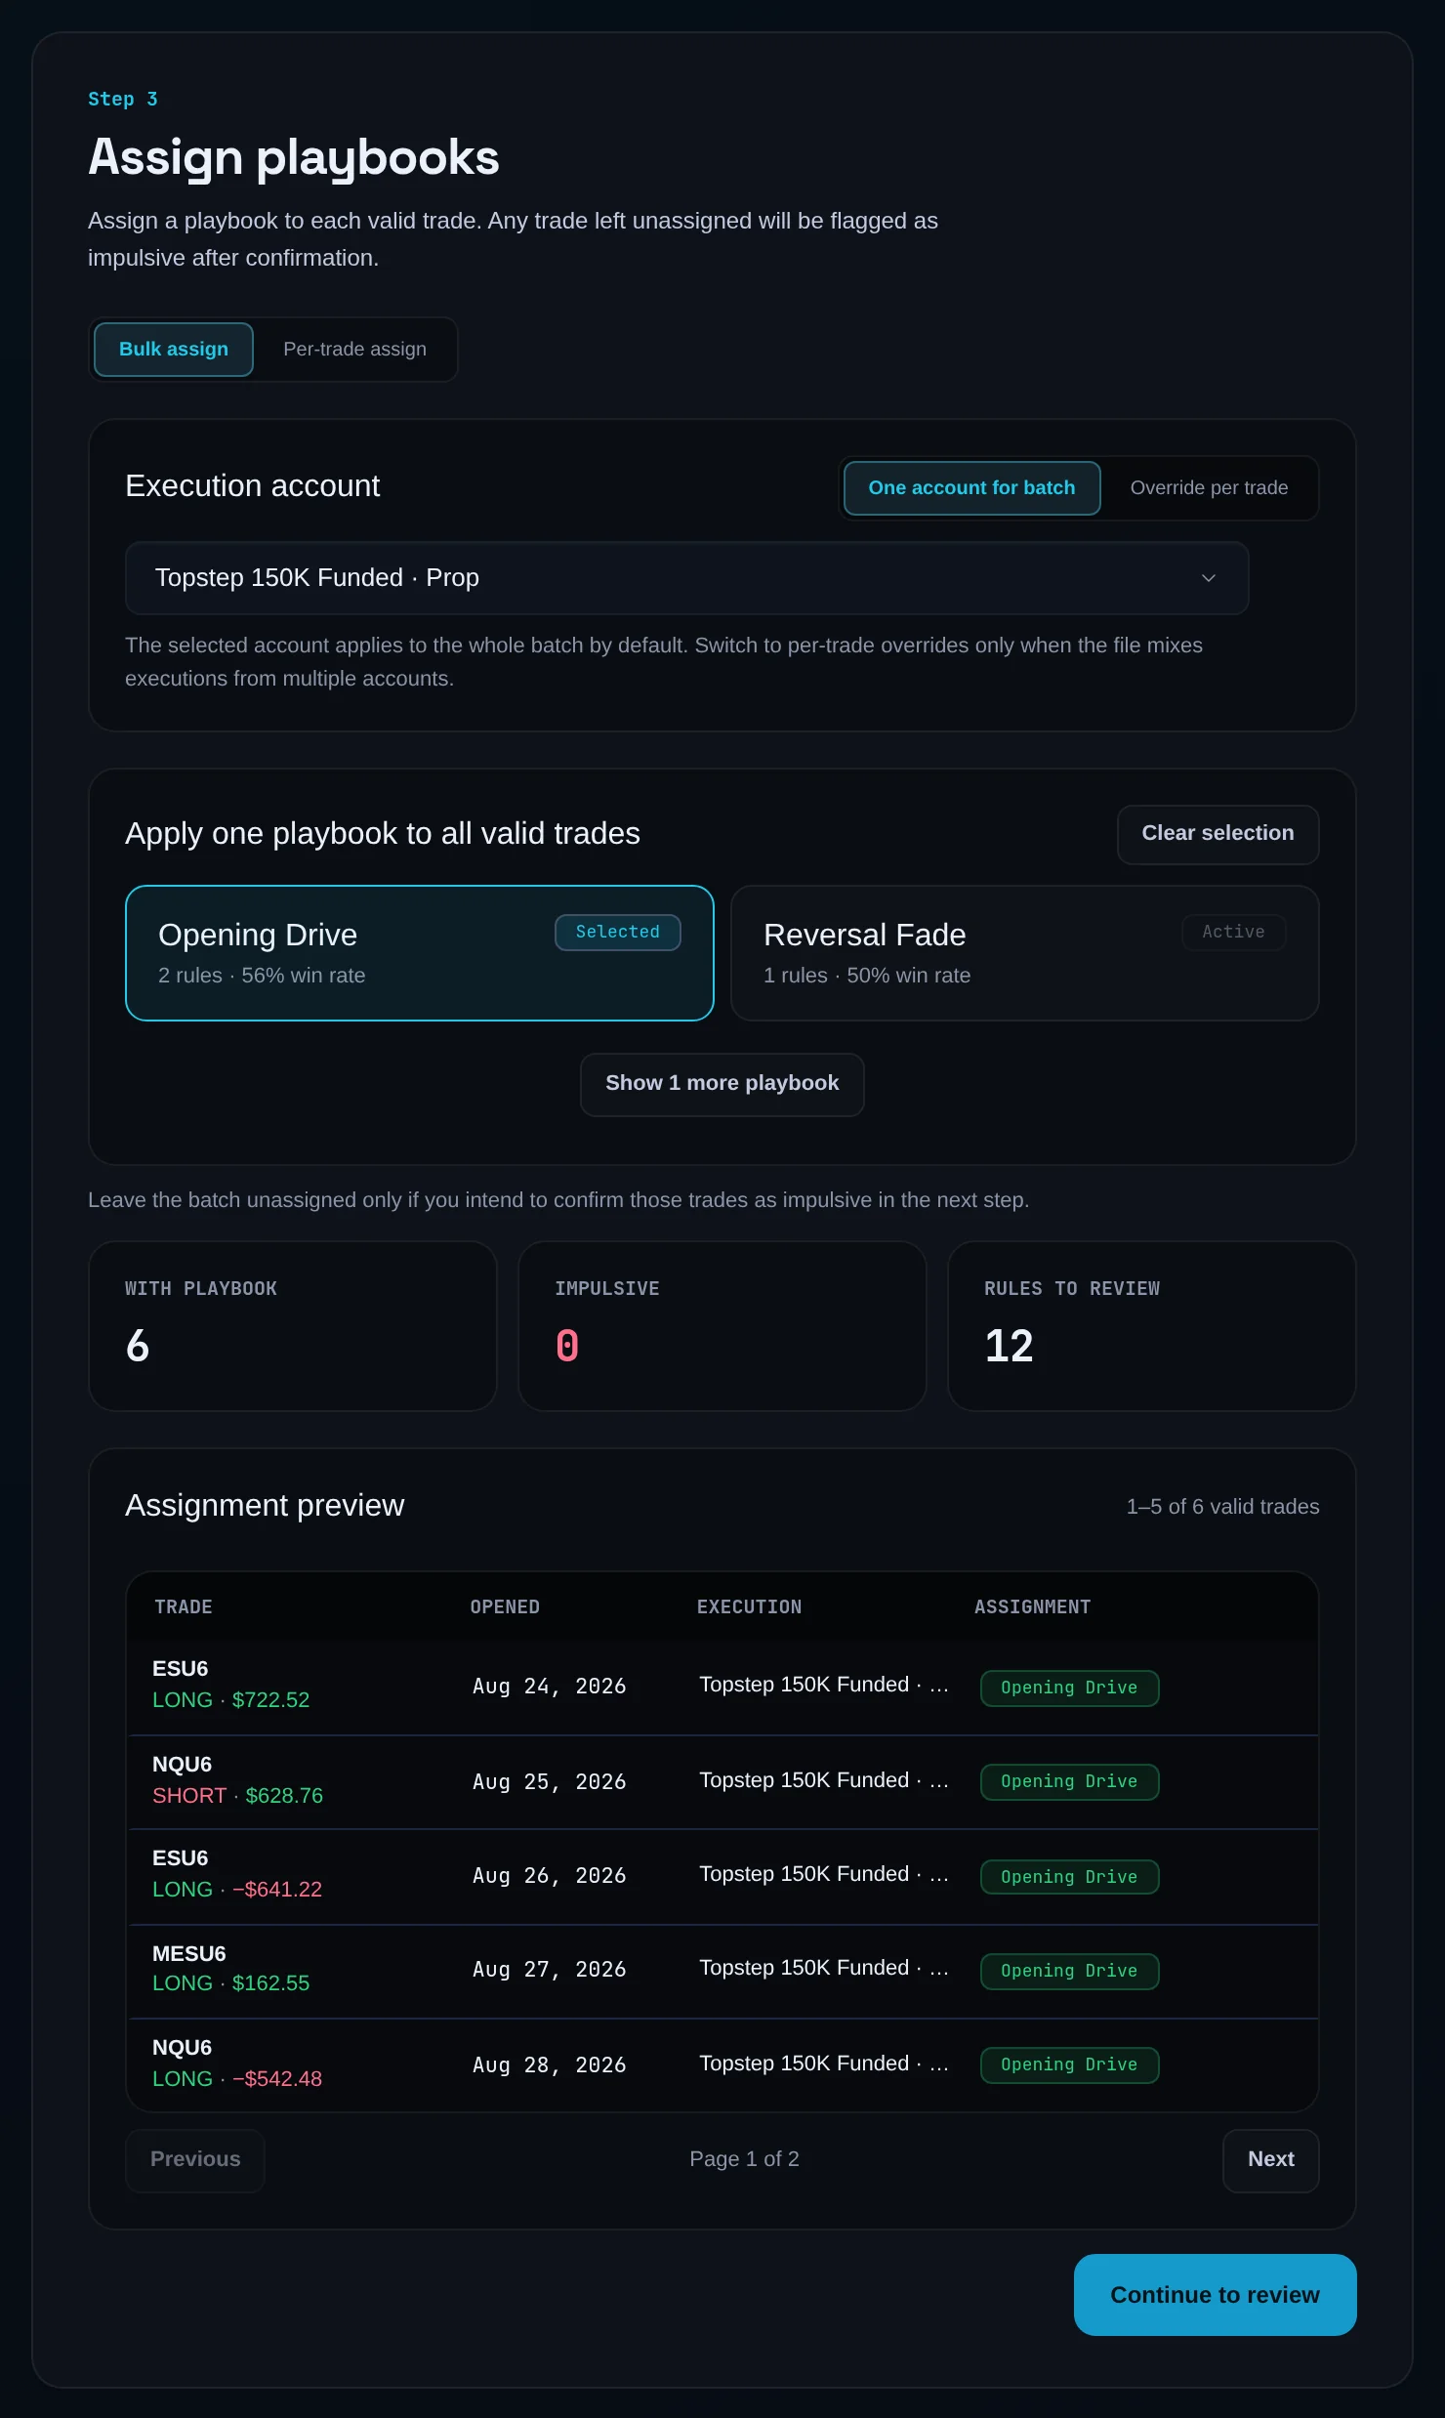Screen dimensions: 1445x2418
Task: Click the Opening Drive tag for Aug 26 trade
Action: pos(1069,1878)
